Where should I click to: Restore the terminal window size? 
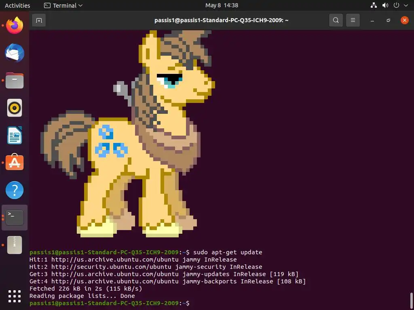click(388, 20)
